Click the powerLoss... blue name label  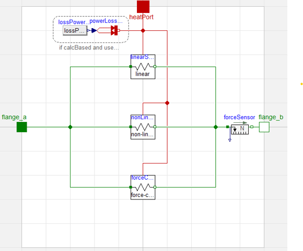click(106, 21)
